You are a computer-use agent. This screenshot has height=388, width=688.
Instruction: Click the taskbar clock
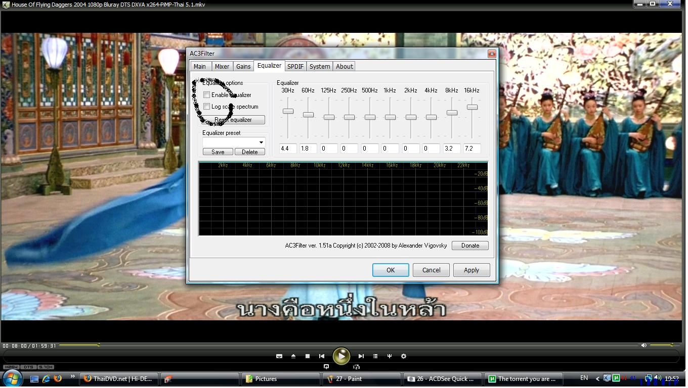point(672,378)
